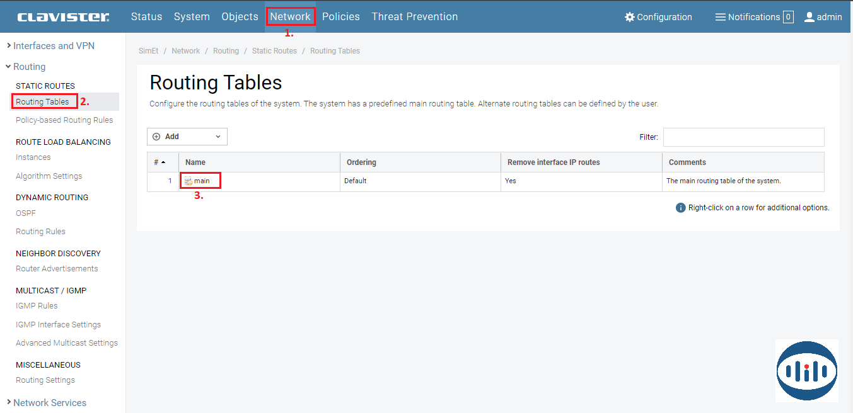Viewport: 853px width, 413px height.
Task: Open the Threat Prevention menu
Action: [x=414, y=17]
